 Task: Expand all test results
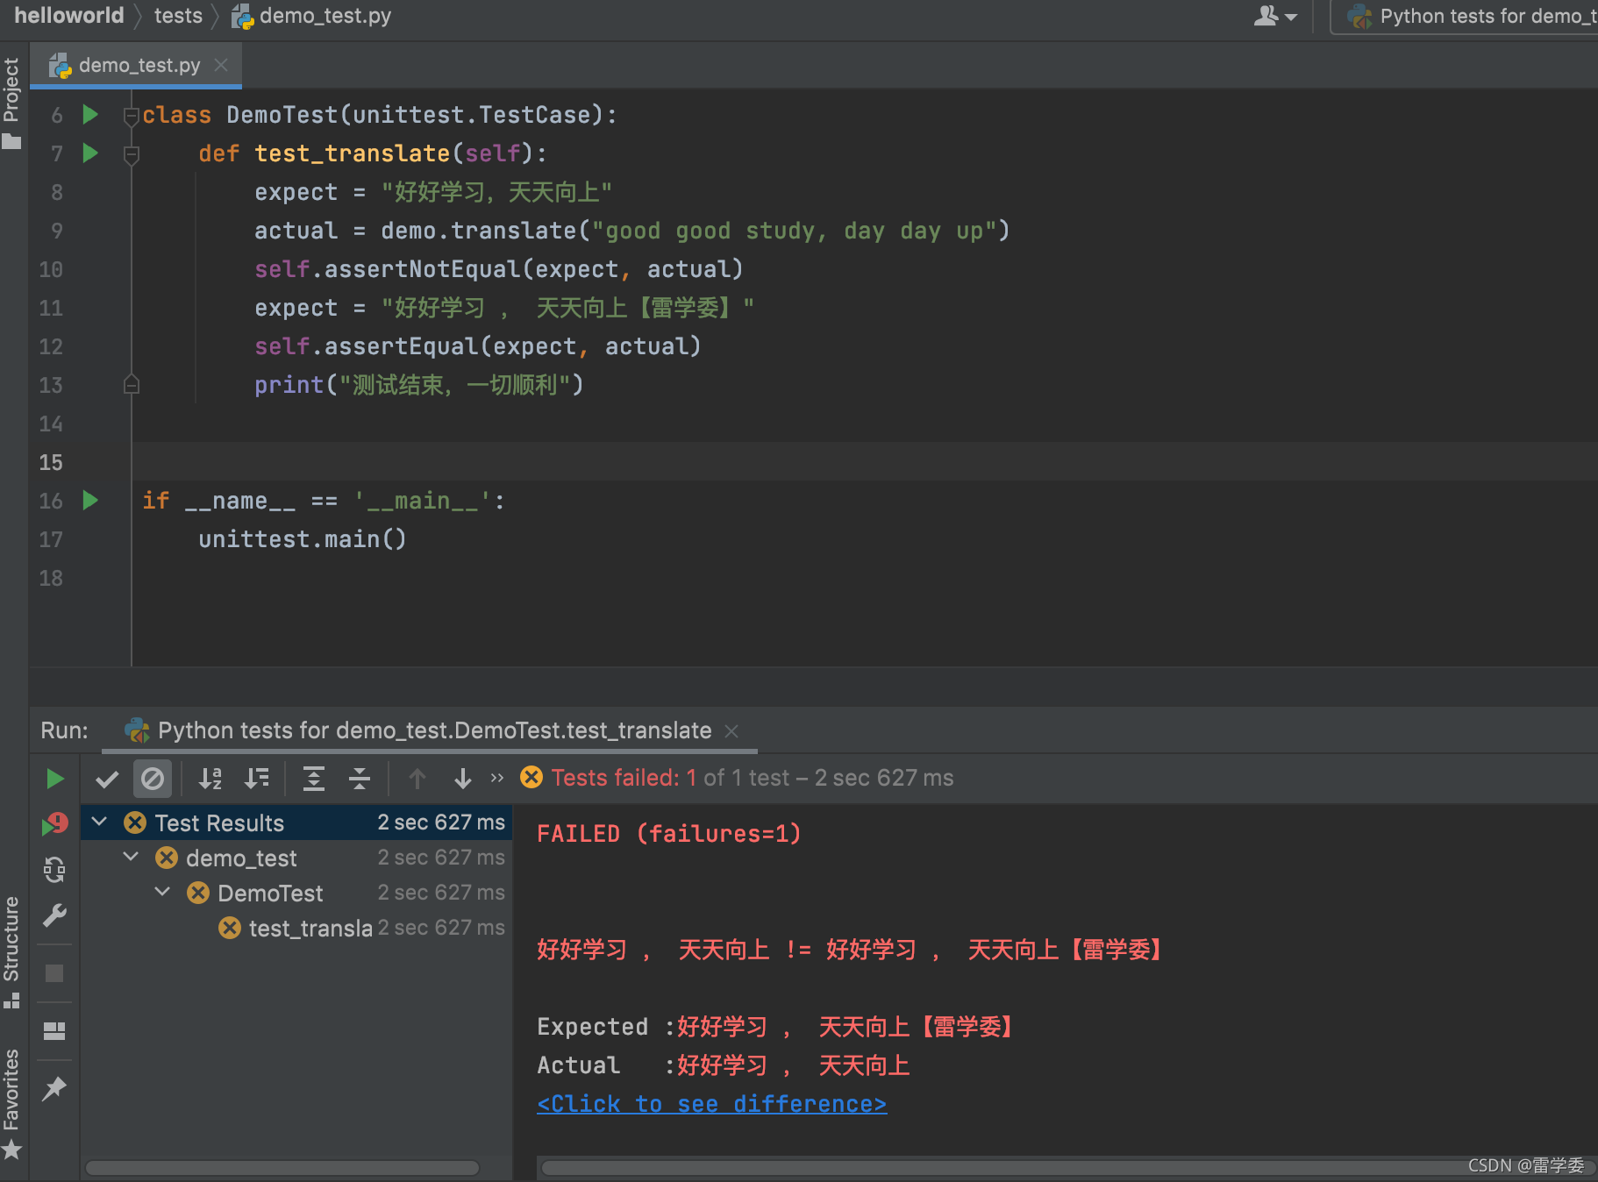pyautogui.click(x=313, y=779)
